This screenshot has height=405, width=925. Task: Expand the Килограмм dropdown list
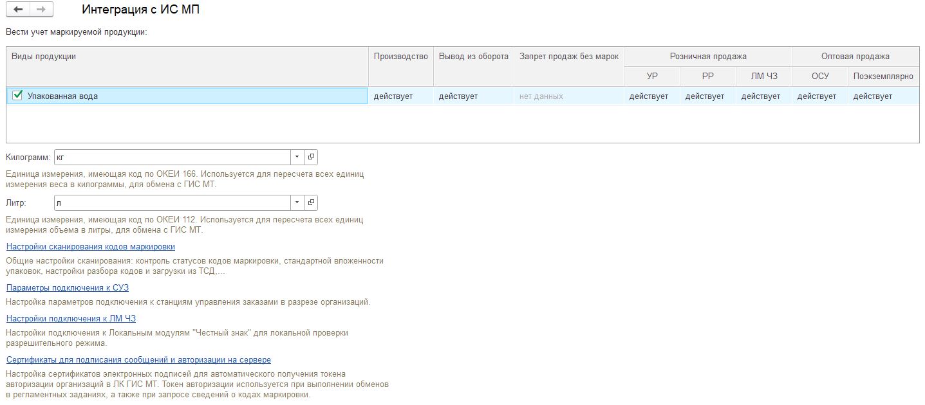297,157
